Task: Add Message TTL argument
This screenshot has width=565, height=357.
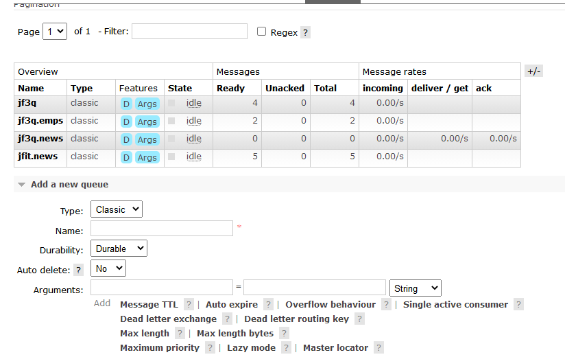Action: 149,304
